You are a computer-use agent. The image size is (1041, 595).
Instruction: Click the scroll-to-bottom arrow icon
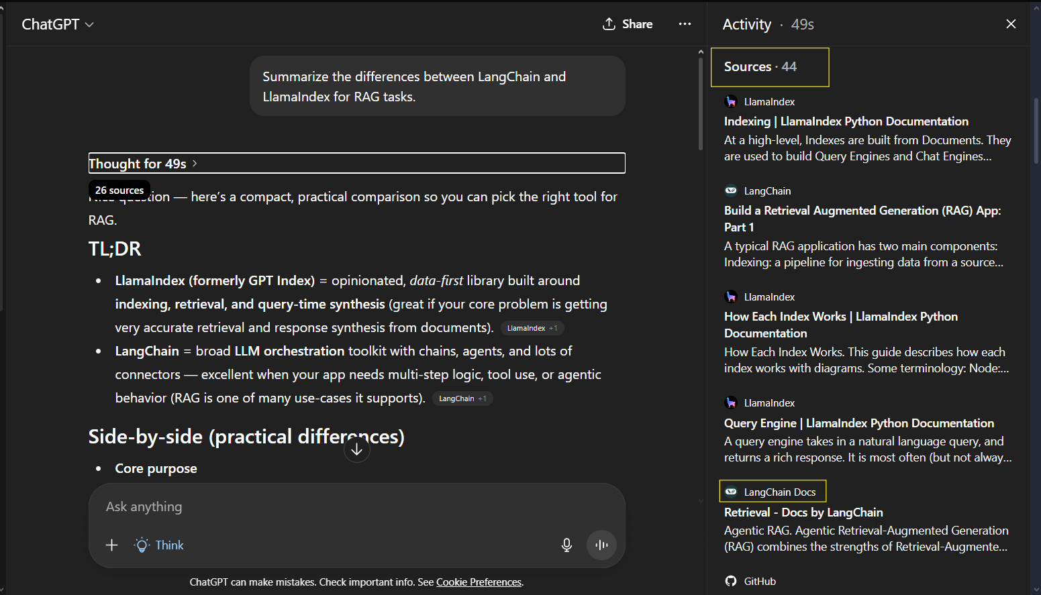pyautogui.click(x=356, y=448)
